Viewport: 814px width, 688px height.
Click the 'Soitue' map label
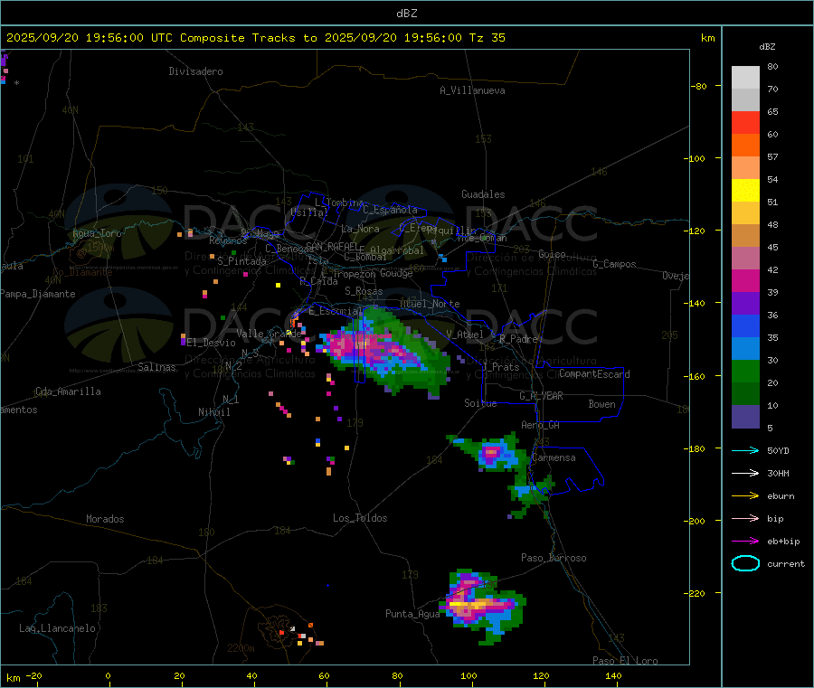point(480,403)
